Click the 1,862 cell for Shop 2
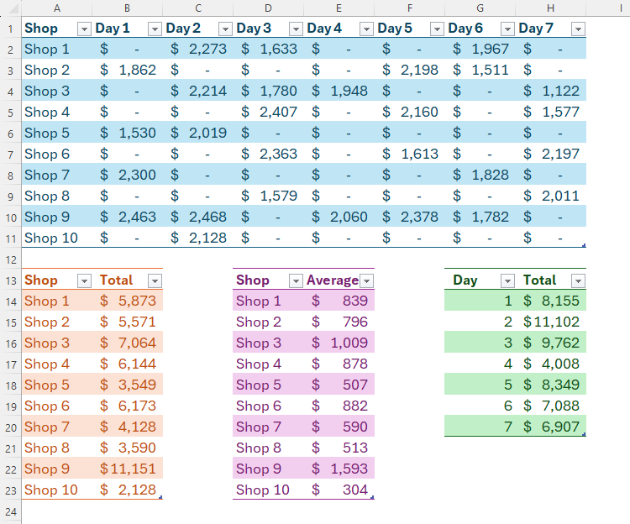Image resolution: width=630 pixels, height=524 pixels. point(127,70)
